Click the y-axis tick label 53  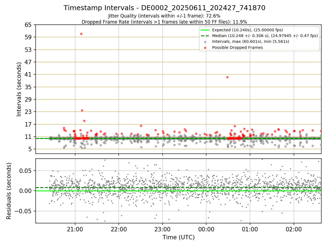coord(29,50)
